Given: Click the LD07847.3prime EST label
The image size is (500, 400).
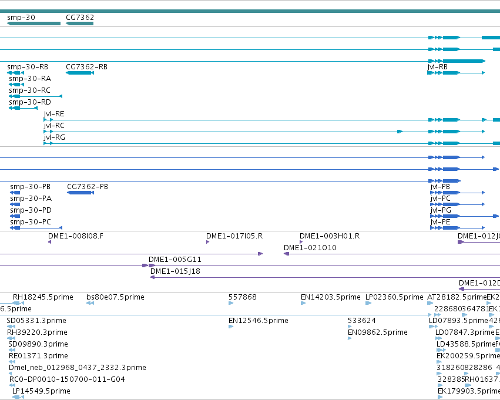Looking at the screenshot, I should click(465, 333).
